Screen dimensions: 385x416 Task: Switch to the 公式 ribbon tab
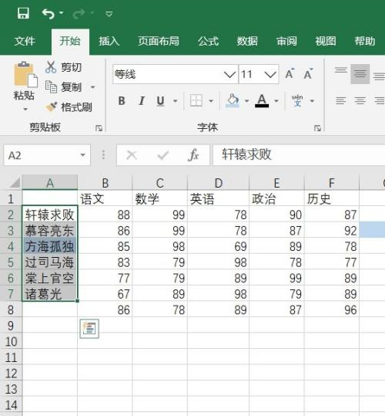coord(208,41)
